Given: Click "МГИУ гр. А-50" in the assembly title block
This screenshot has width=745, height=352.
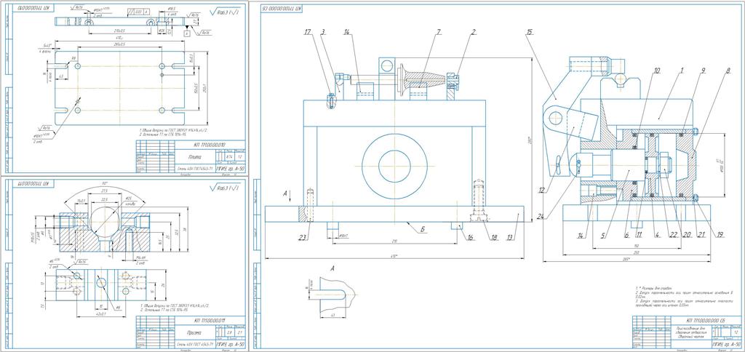Looking at the screenshot, I should click(x=726, y=343).
